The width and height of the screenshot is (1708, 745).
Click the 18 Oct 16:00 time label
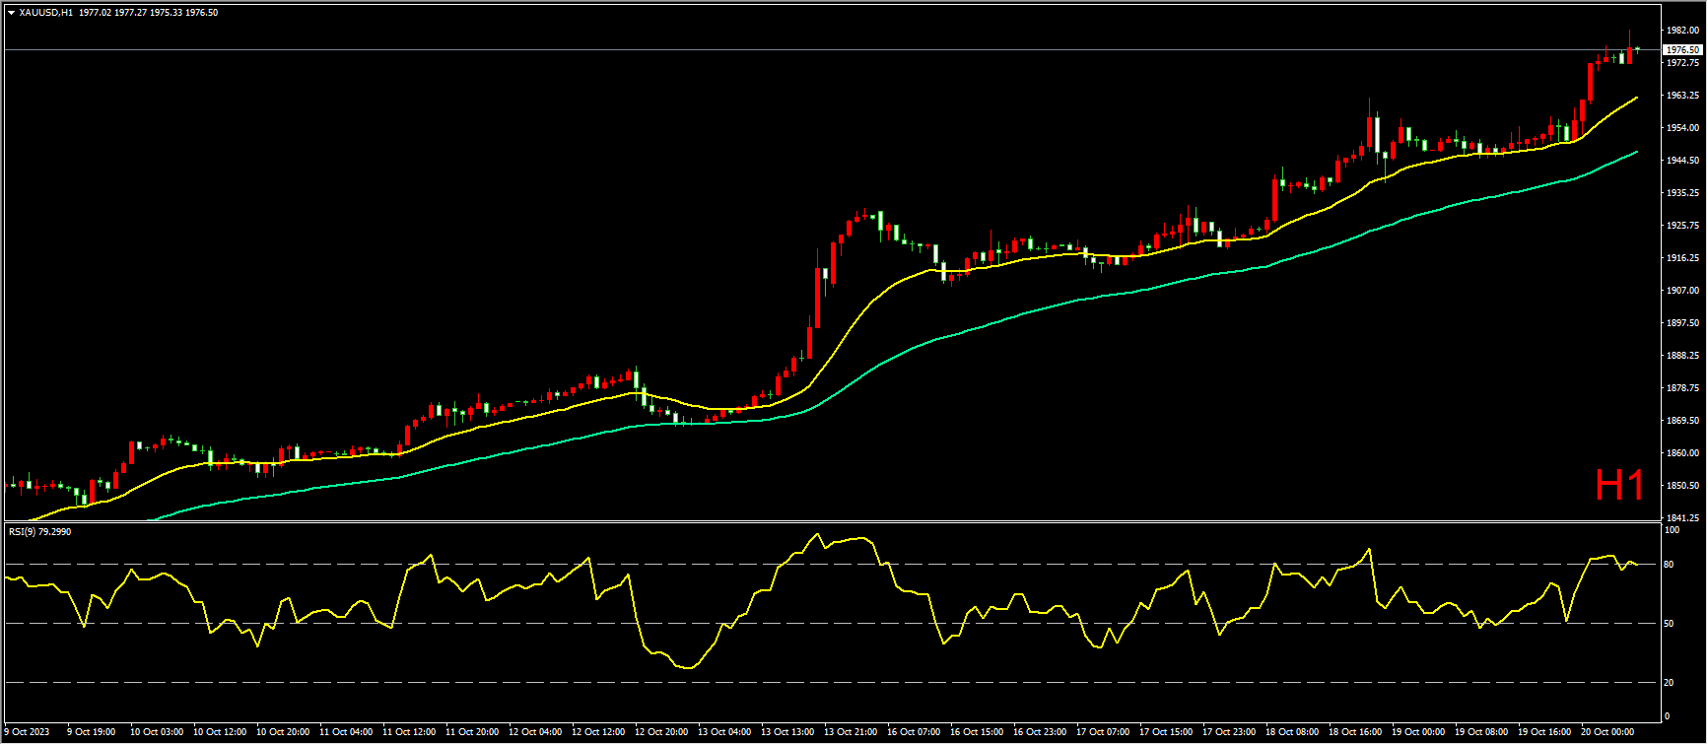1354,732
